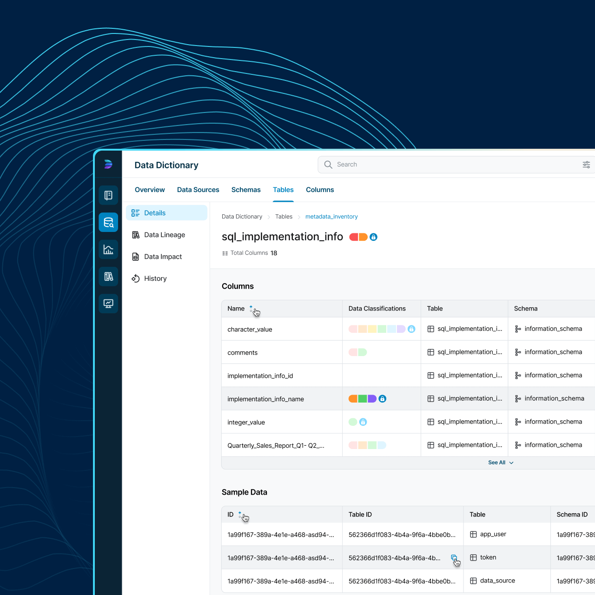
Task: Switch to Schemas tab
Action: (246, 190)
